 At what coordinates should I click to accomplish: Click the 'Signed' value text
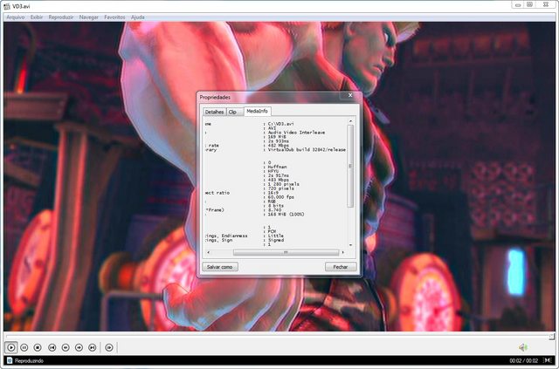pyautogui.click(x=276, y=240)
